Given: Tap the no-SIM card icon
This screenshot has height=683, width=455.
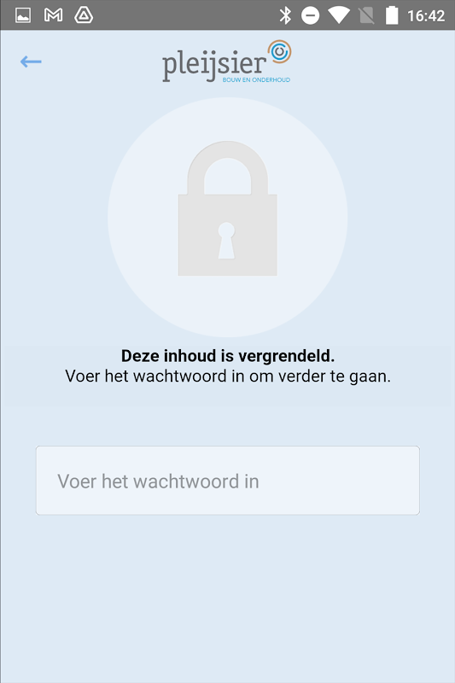Looking at the screenshot, I should 366,15.
